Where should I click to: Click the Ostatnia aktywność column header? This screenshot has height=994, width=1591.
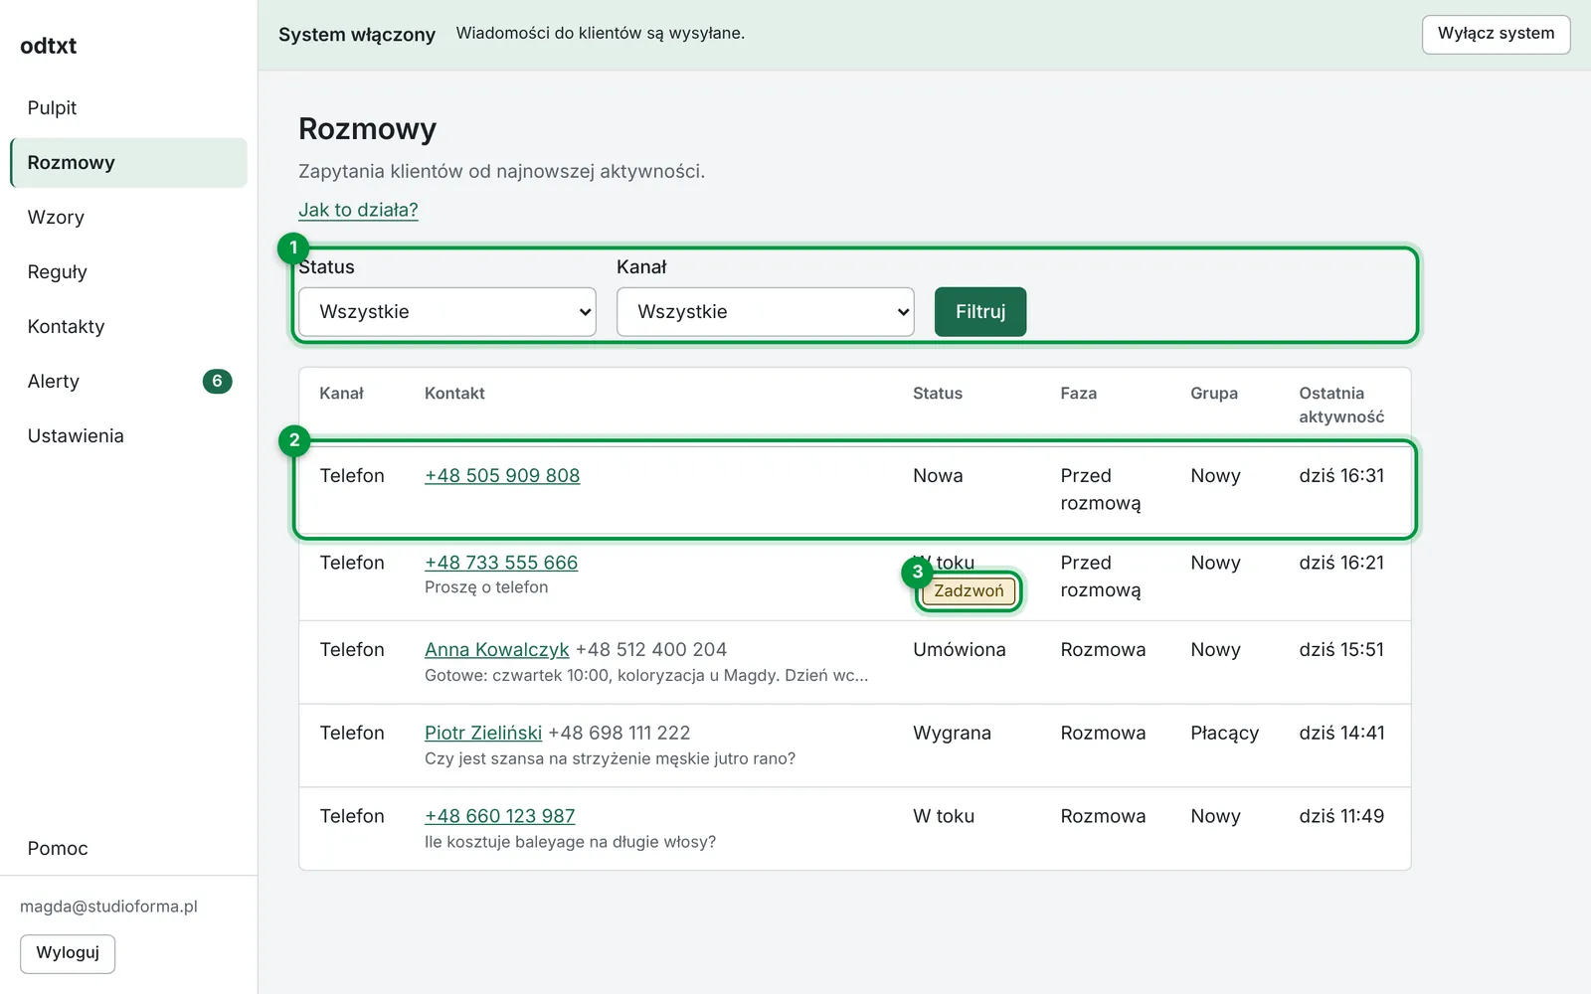1341,405
